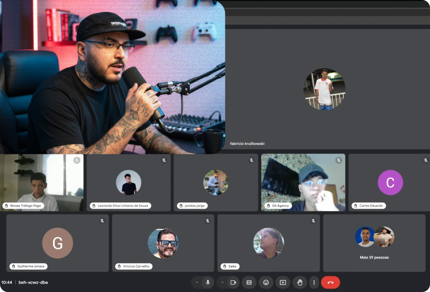
Task: Toggle the microphone button
Action: (x=207, y=283)
